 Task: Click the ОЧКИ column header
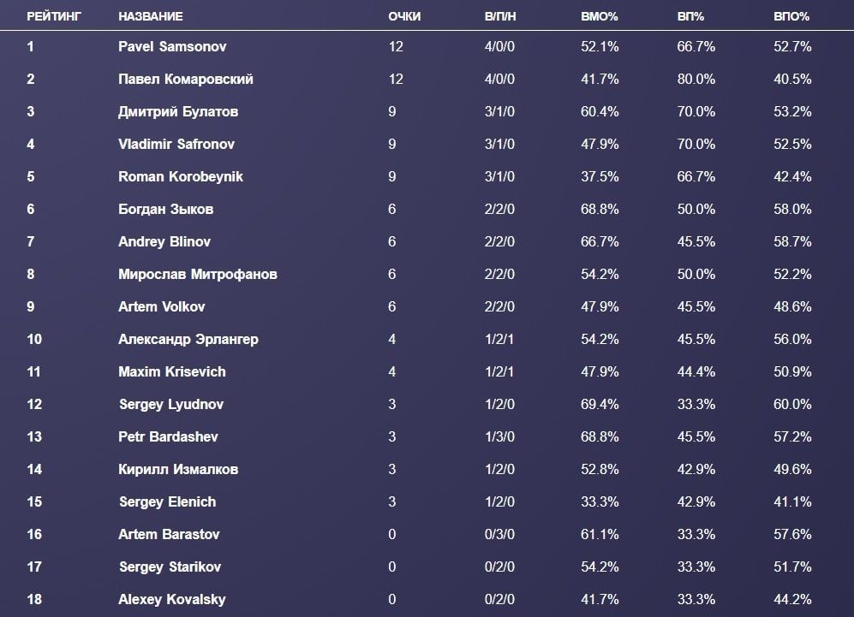click(x=404, y=16)
